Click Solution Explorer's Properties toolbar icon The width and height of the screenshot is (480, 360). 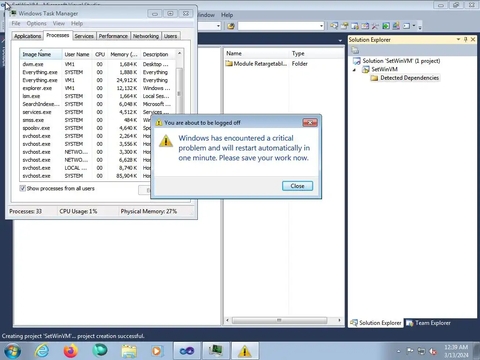click(355, 50)
